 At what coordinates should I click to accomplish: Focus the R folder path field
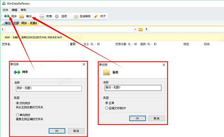(x=186, y=29)
